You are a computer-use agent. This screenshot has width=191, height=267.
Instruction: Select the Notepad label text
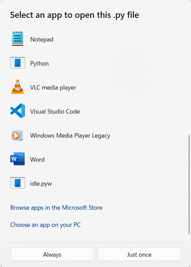point(42,39)
